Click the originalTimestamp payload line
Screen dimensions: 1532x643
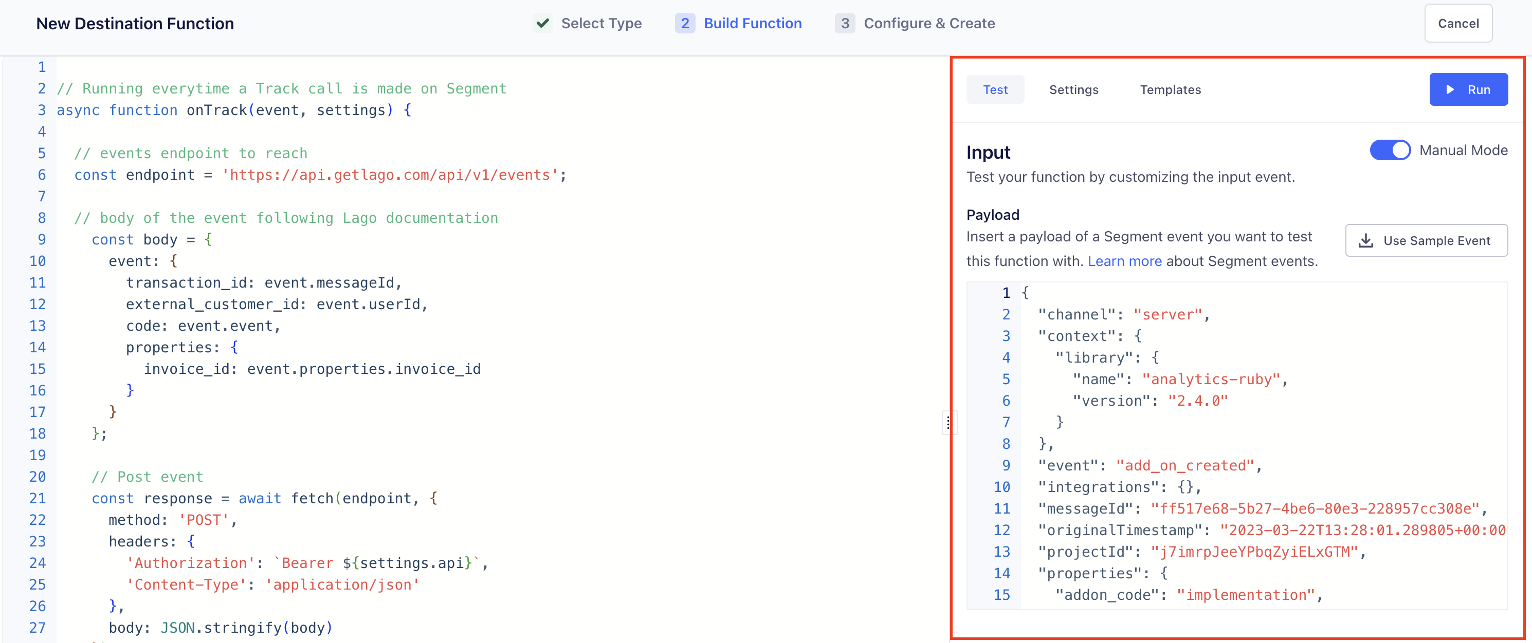(x=1271, y=530)
